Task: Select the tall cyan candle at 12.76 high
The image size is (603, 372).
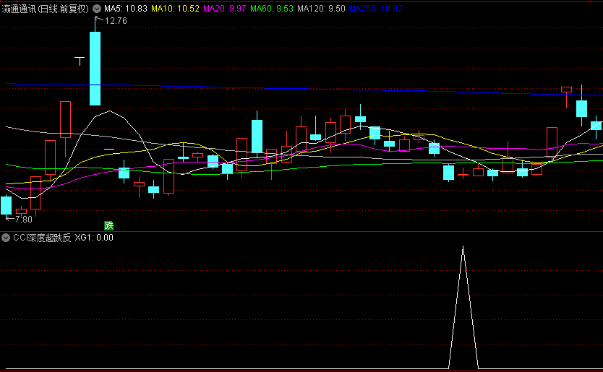Action: 95,69
